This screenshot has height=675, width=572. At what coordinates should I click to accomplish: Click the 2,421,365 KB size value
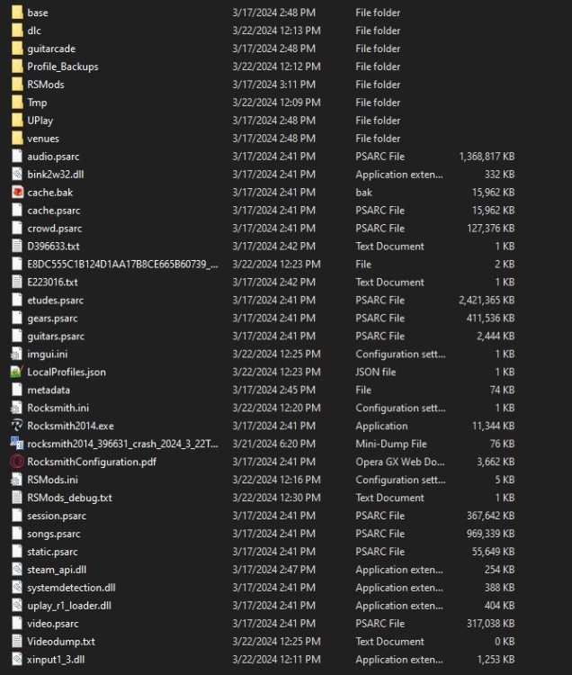[487, 300]
